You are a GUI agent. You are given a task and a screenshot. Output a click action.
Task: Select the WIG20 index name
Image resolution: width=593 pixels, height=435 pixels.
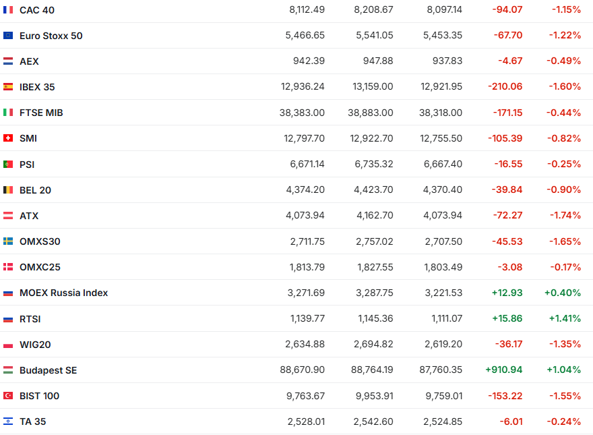(35, 345)
